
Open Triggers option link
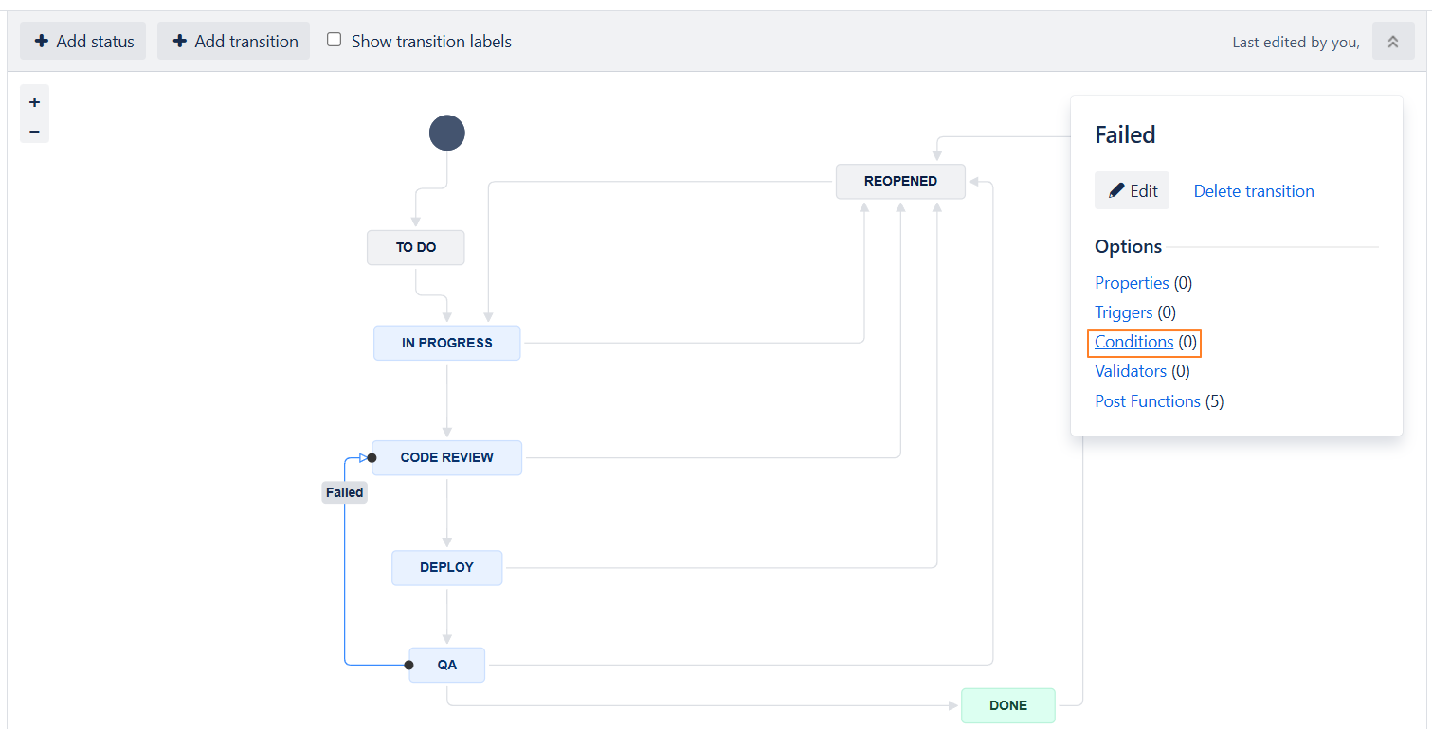[1123, 312]
